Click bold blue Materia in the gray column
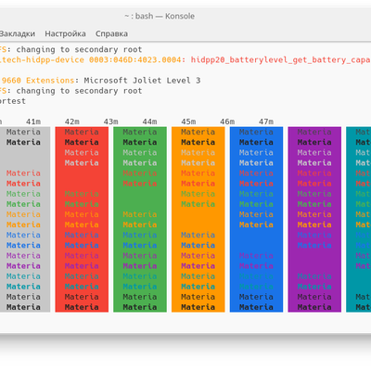 coord(23,245)
